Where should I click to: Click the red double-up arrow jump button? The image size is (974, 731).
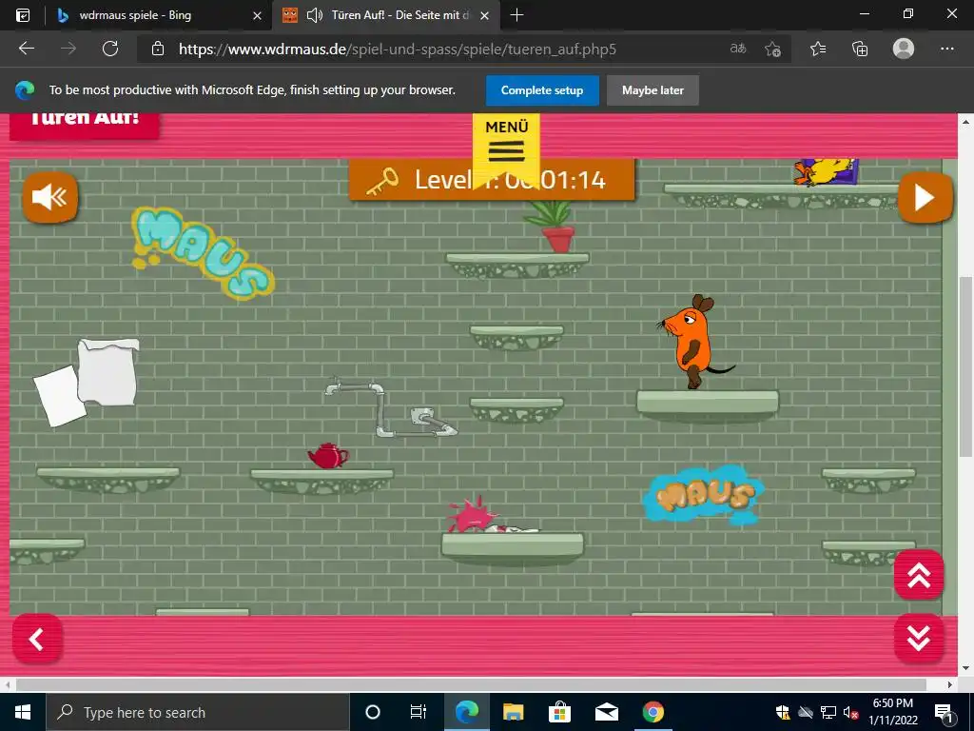coord(919,575)
